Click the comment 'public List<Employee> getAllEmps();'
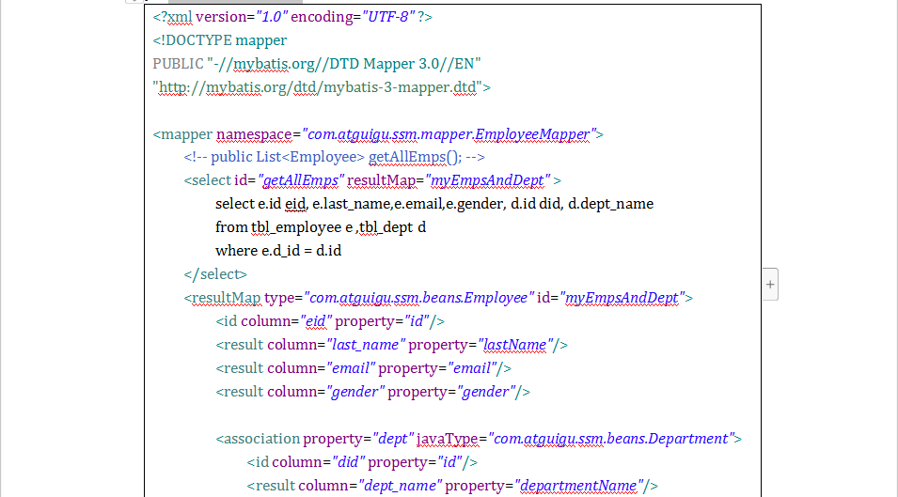Viewport: 898px width, 497px height. [x=334, y=157]
